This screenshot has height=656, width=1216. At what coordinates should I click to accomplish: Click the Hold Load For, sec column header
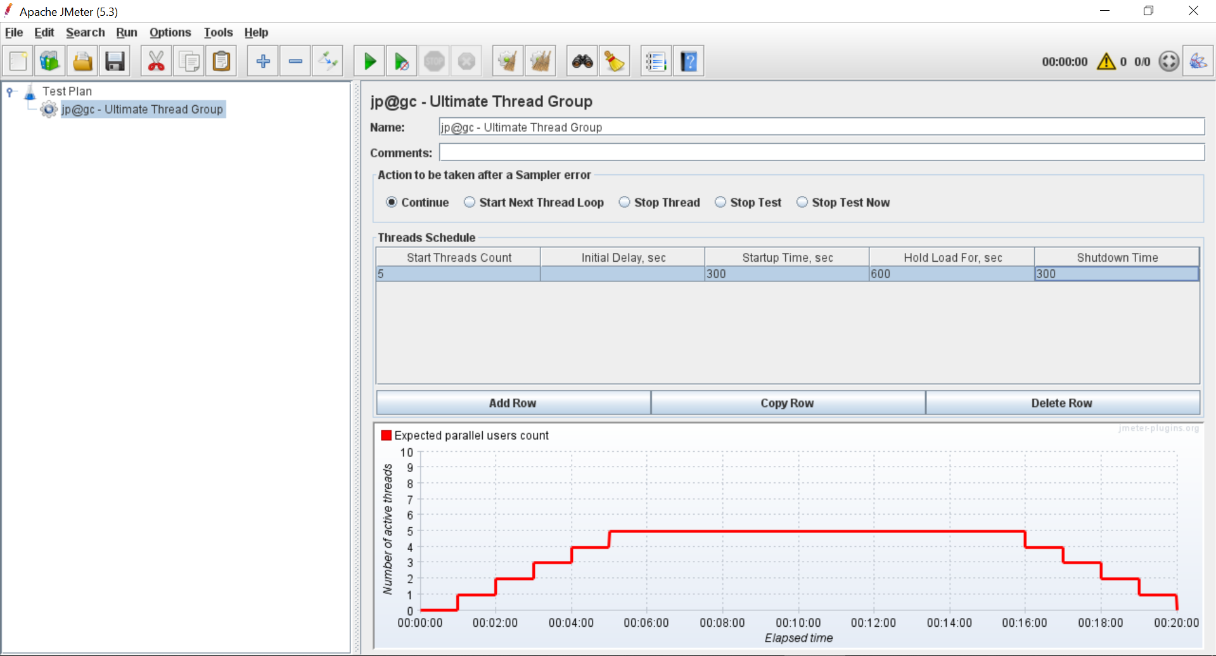coord(952,257)
